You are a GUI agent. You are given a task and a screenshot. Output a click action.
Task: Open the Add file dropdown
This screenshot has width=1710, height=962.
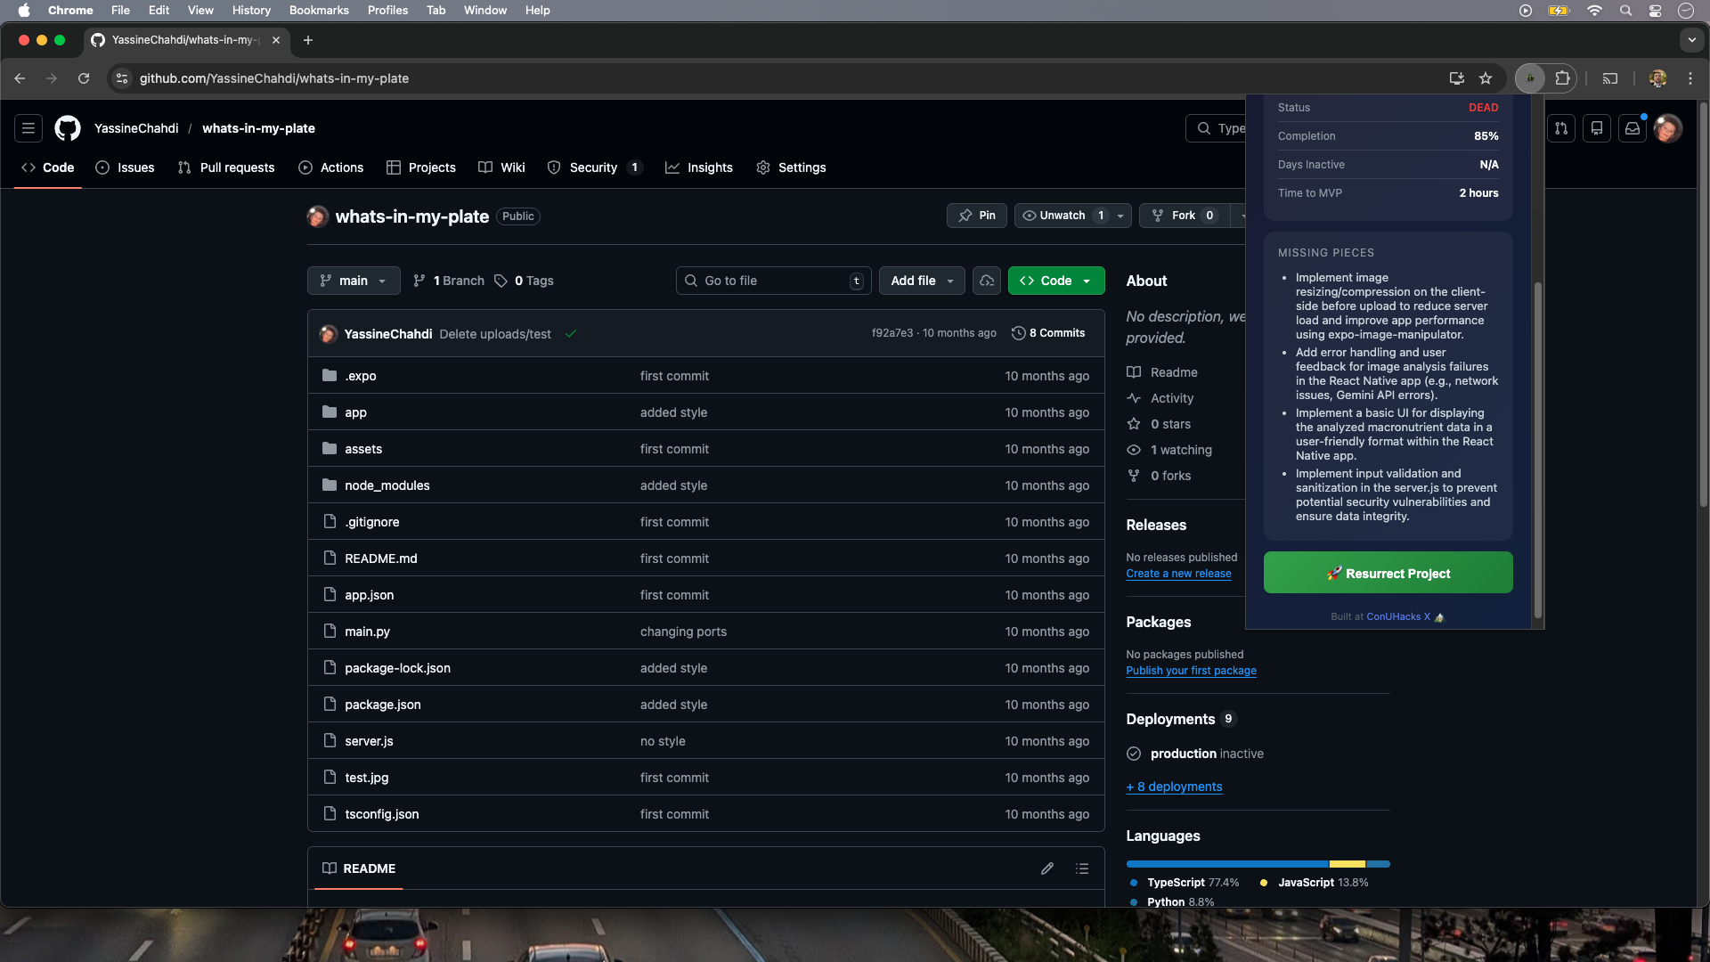(x=922, y=281)
